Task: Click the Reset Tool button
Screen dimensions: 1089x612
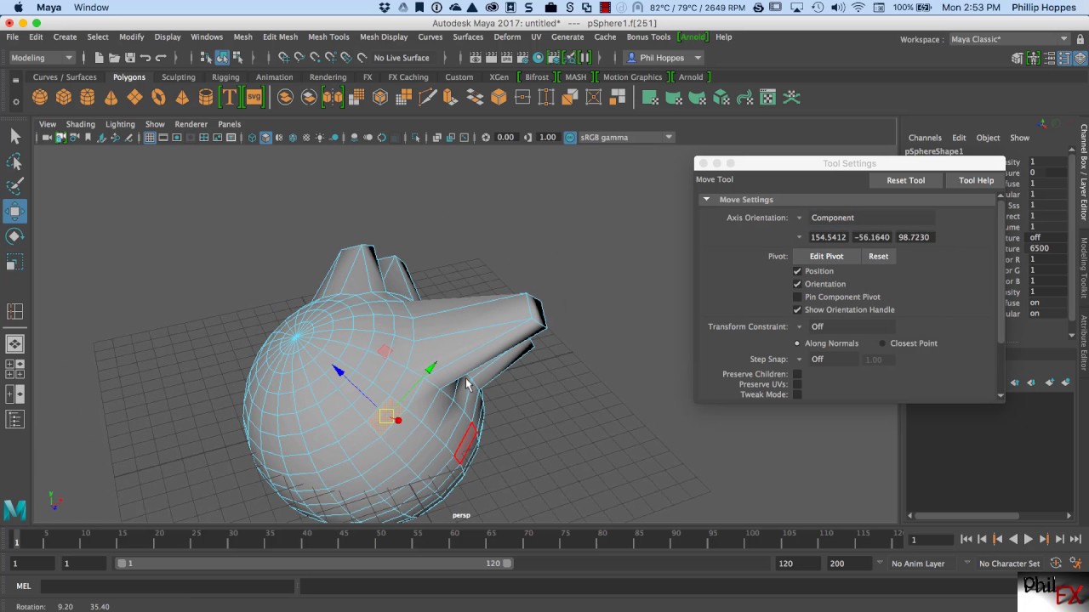Action: click(905, 180)
